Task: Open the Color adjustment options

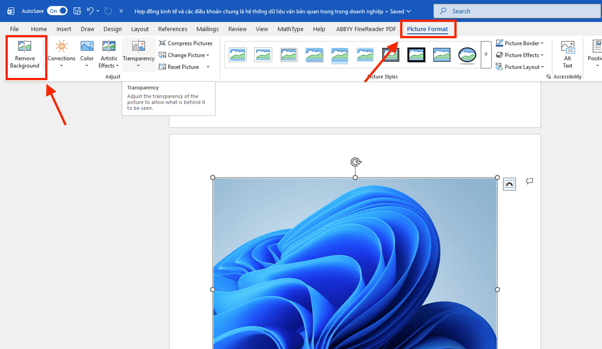Action: coord(87,54)
